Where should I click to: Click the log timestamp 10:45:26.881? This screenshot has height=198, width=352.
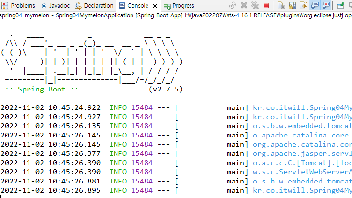(74, 181)
